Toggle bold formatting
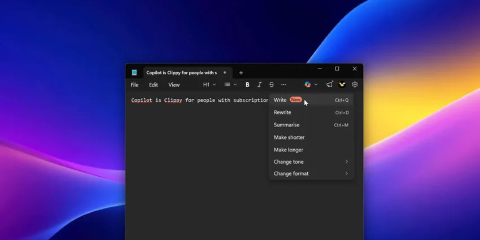This screenshot has width=480, height=240. [247, 85]
